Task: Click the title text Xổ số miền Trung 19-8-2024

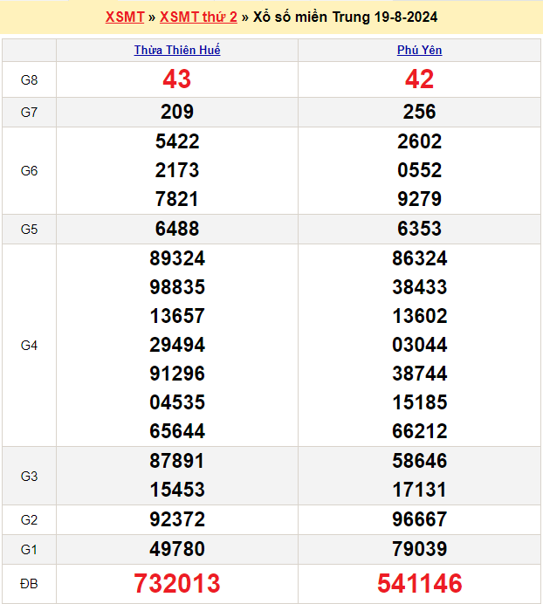Action: coord(345,17)
